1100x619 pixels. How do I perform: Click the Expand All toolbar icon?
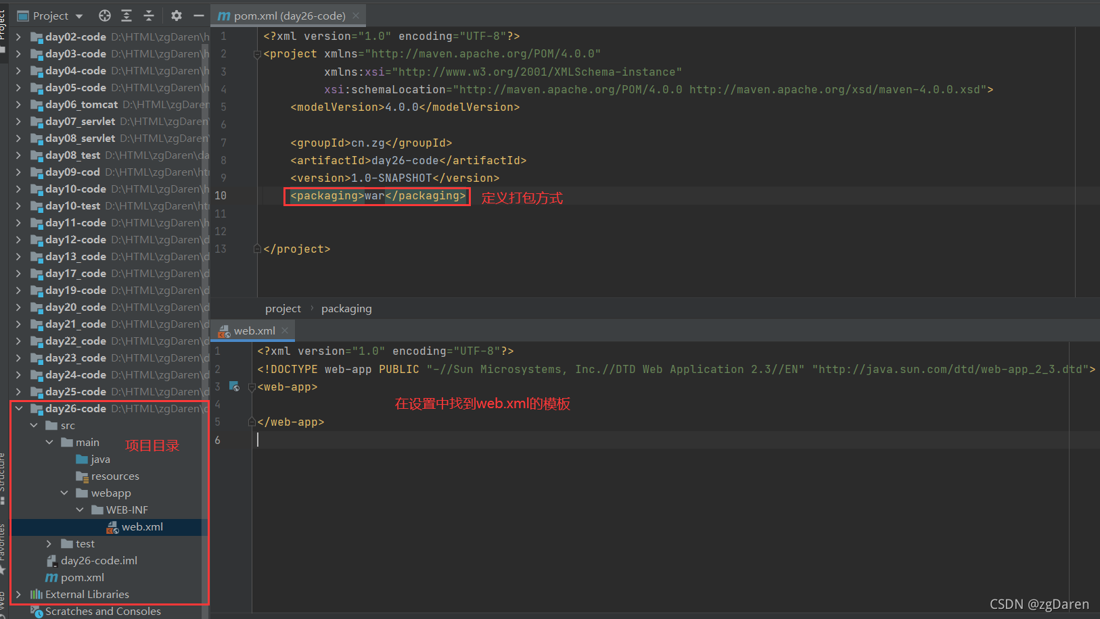tap(127, 16)
